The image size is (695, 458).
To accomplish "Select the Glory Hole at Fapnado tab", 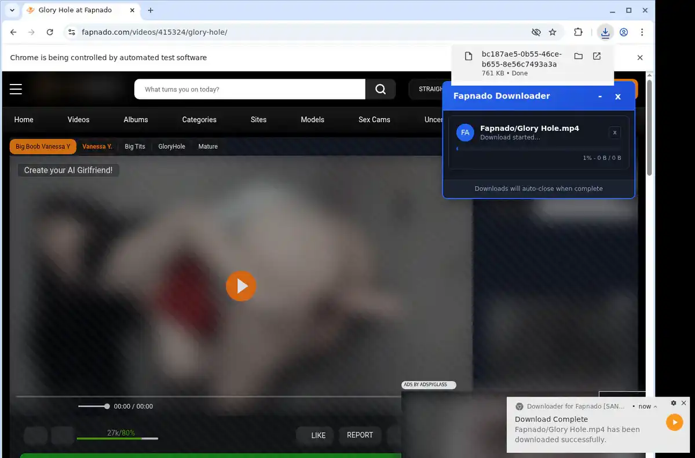I will pyautogui.click(x=80, y=10).
